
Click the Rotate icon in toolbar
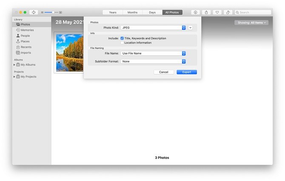[x=228, y=12]
